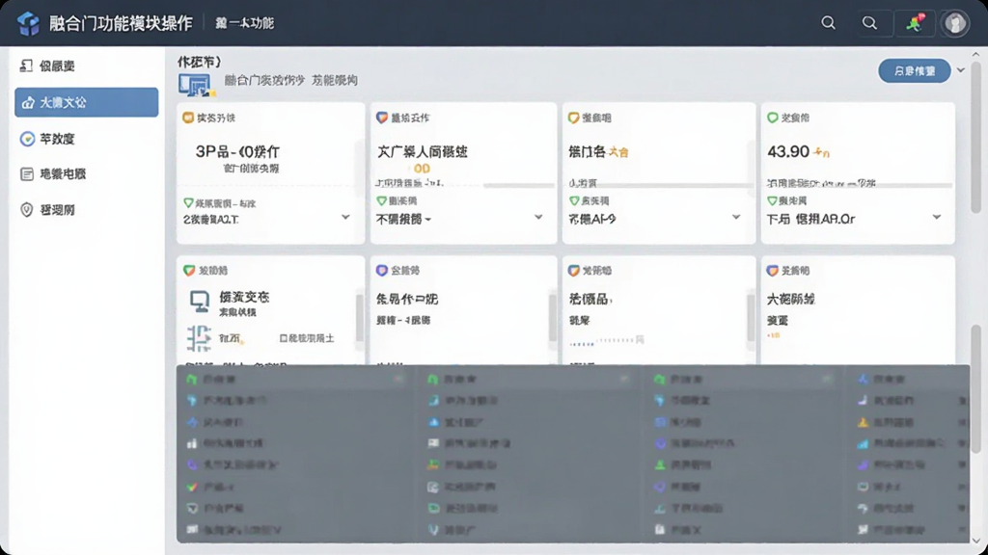Click the green shield icon heading the 43.90 card
The image size is (988, 555).
pyautogui.click(x=773, y=118)
